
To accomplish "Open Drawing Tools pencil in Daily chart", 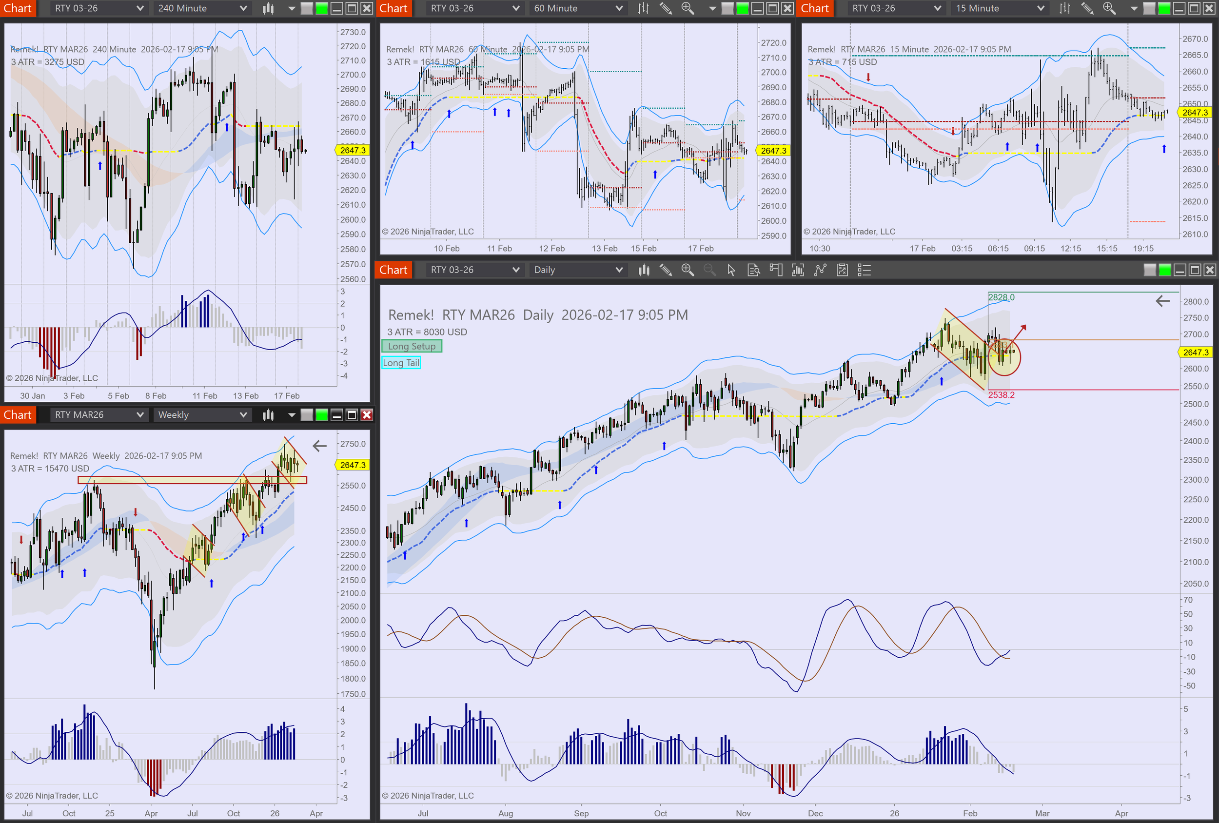I will [x=666, y=270].
